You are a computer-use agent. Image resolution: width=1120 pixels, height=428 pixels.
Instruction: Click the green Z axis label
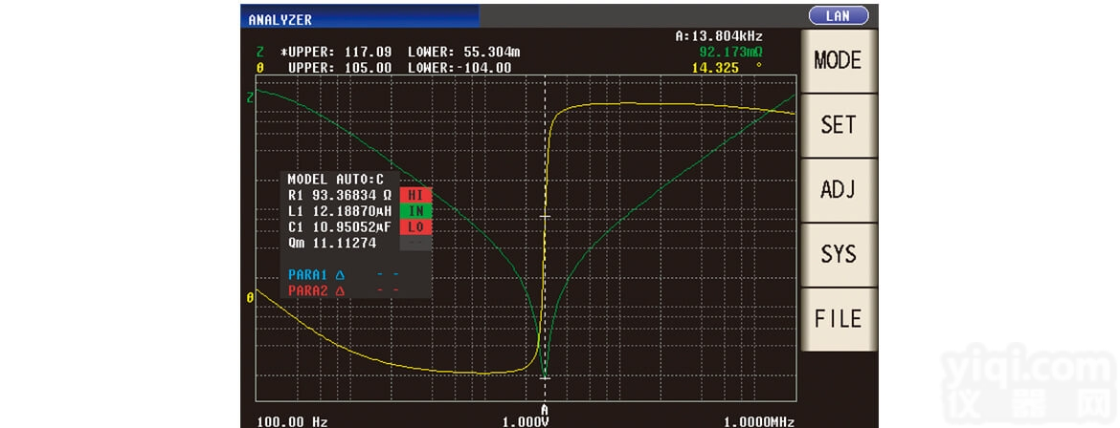(250, 97)
